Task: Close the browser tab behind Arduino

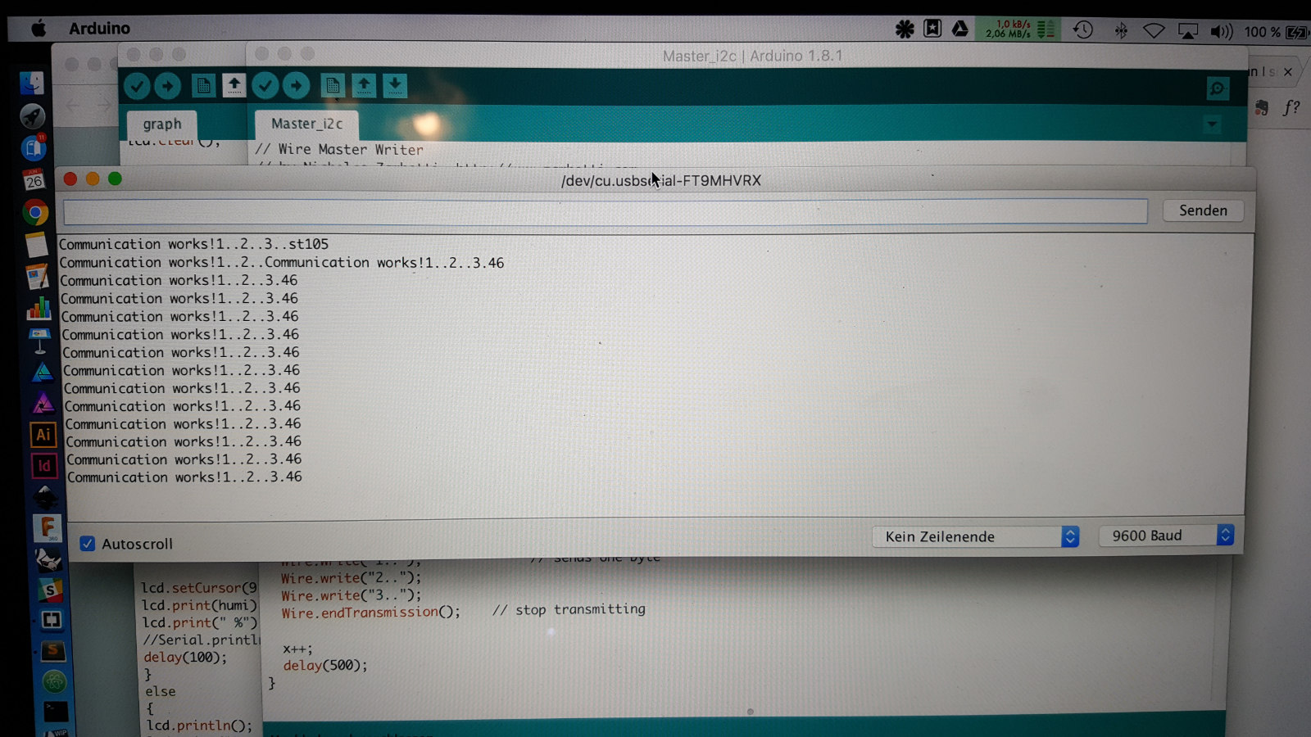Action: (1288, 72)
